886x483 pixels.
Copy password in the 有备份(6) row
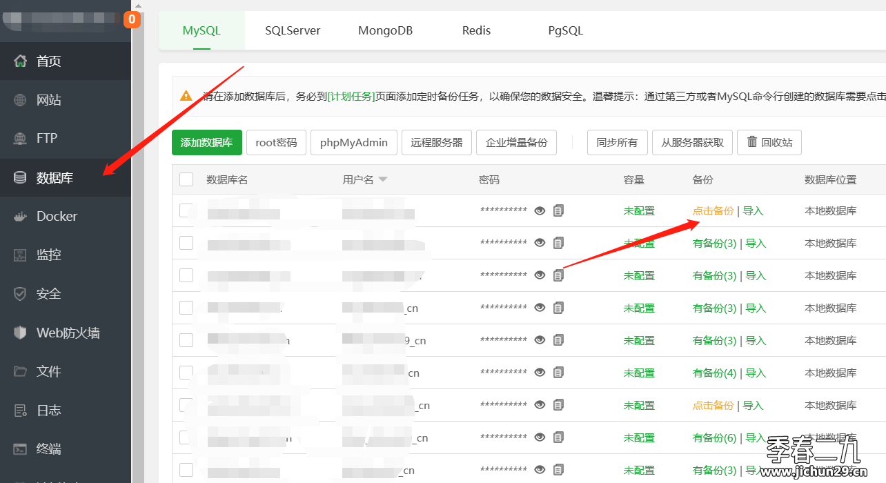point(558,437)
